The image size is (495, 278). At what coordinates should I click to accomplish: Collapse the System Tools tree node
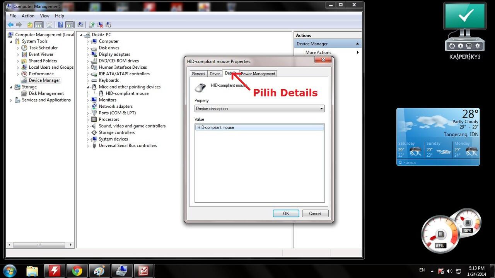pyautogui.click(x=11, y=41)
